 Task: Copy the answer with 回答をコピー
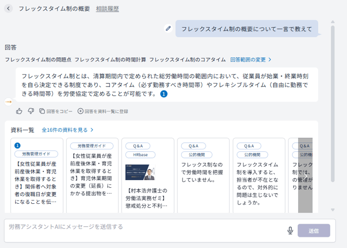[x=56, y=111]
